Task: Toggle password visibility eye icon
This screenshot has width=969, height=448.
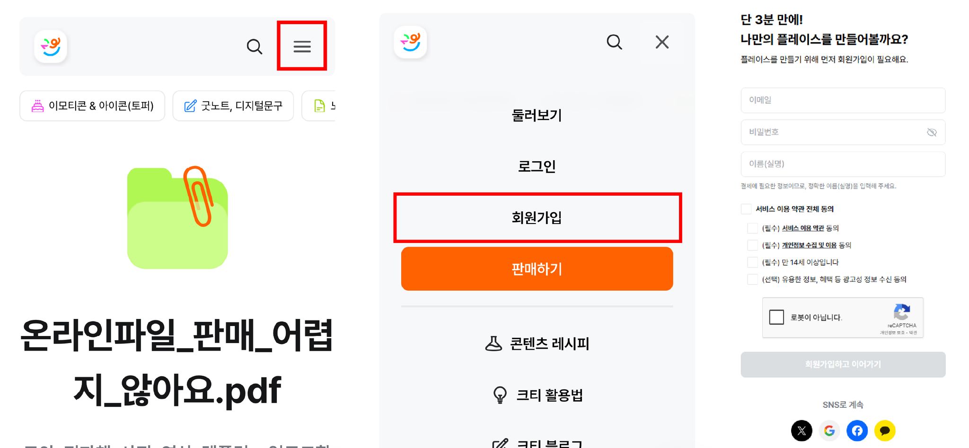Action: click(932, 132)
